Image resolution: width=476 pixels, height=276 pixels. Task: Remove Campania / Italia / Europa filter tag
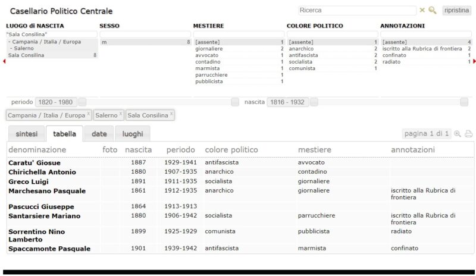click(88, 114)
